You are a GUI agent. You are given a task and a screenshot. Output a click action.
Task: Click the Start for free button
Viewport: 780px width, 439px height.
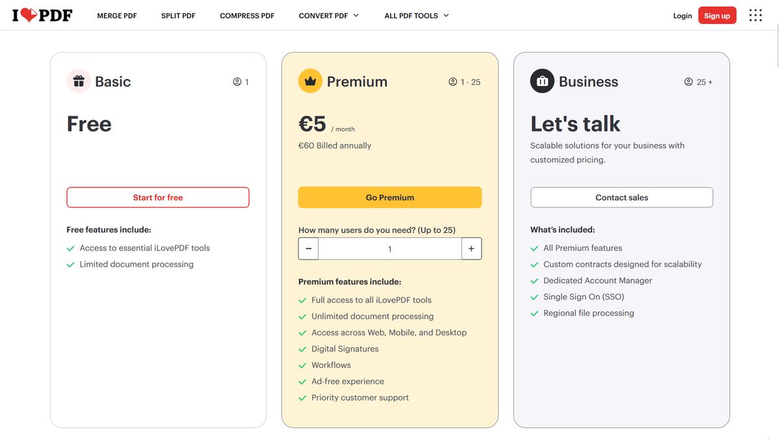[x=158, y=198]
